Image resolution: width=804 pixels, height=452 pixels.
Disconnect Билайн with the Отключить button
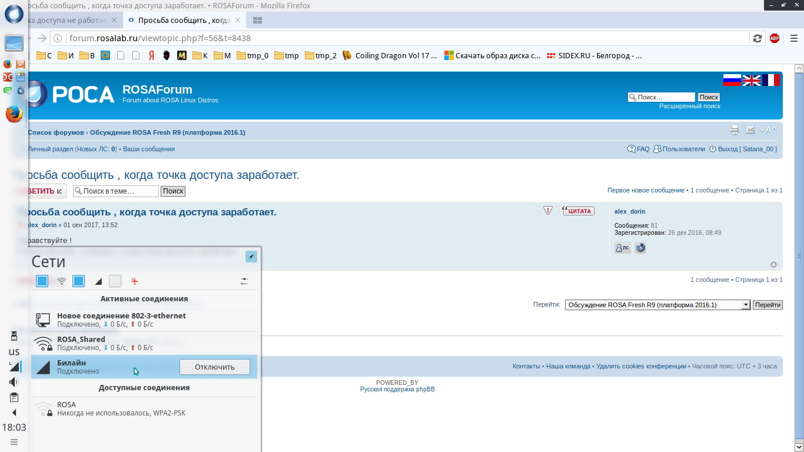215,367
